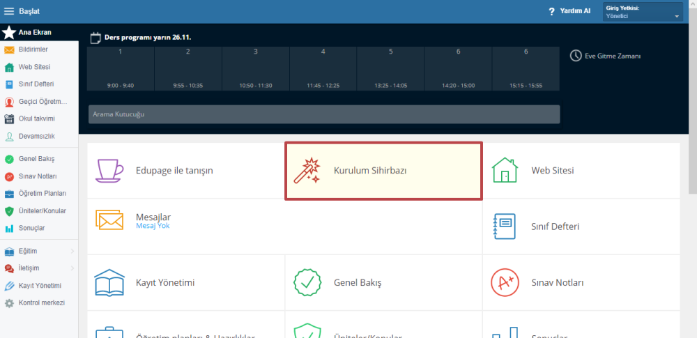697x338 pixels.
Task: Expand the Eğitim submenu chevron
Action: point(72,252)
